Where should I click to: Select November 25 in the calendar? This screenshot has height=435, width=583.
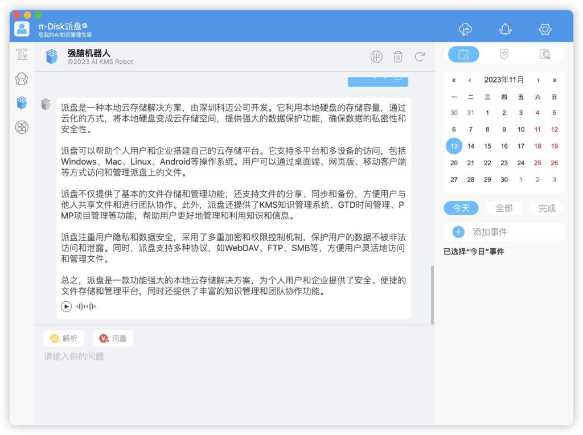537,163
